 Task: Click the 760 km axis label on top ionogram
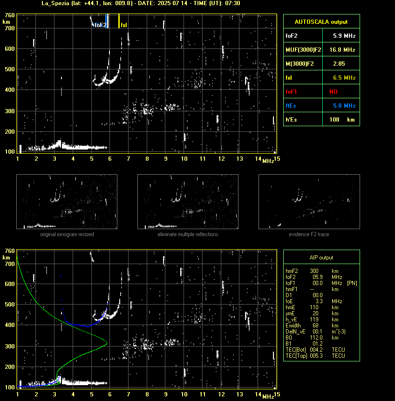tap(10, 15)
